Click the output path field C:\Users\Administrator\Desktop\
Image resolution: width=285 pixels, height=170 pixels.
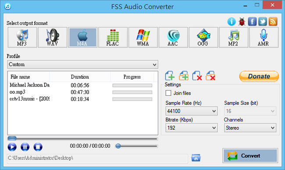click(x=98, y=158)
